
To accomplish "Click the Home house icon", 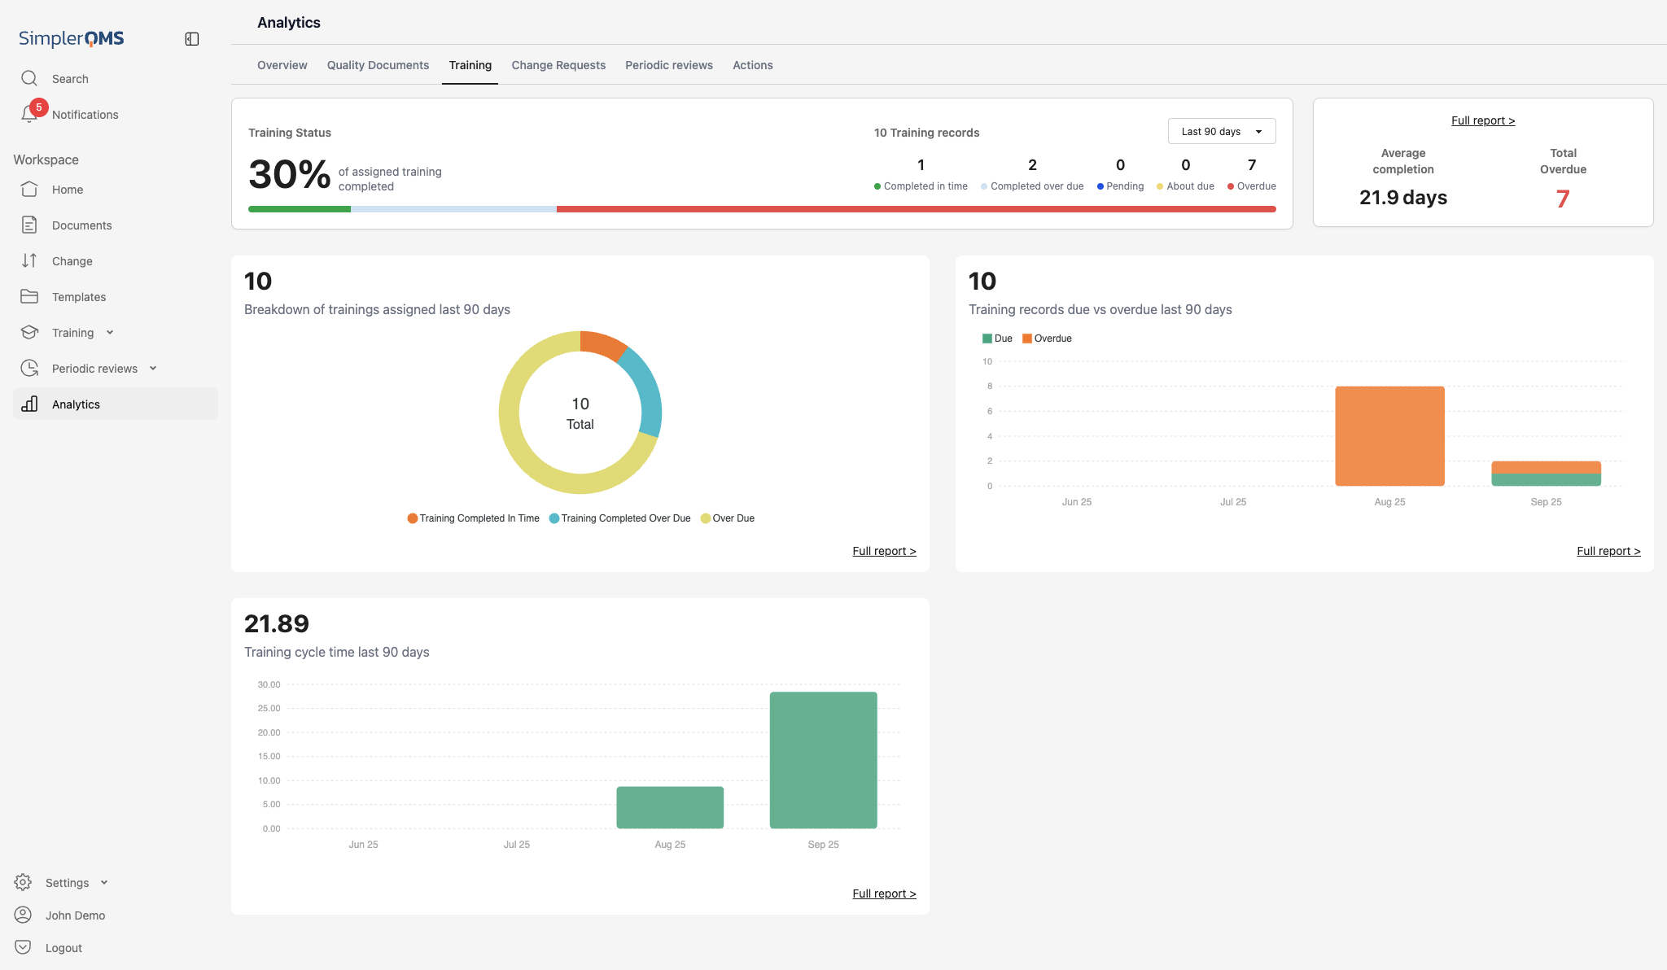I will pyautogui.click(x=29, y=189).
